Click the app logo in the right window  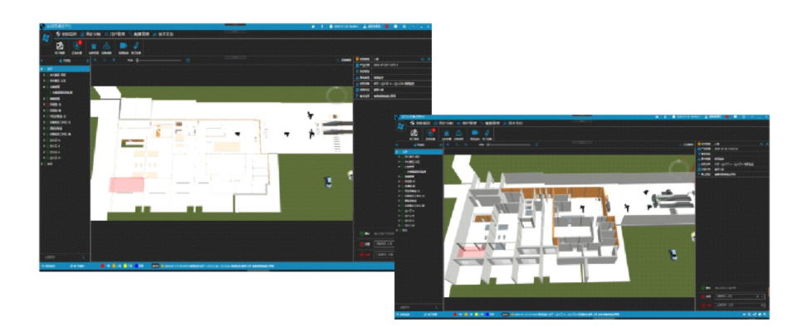coord(400,127)
